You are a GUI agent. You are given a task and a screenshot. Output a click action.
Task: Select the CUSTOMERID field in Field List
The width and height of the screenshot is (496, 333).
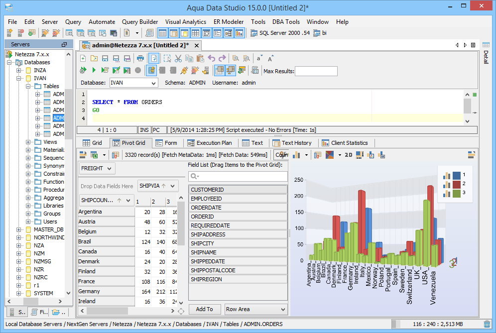tap(238, 190)
